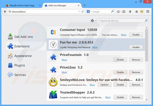The width and height of the screenshot is (153, 106).
Task: Open the Services category
Action: (x=26, y=75)
